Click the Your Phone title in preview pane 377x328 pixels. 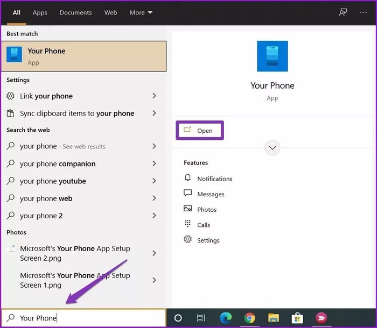pos(272,85)
